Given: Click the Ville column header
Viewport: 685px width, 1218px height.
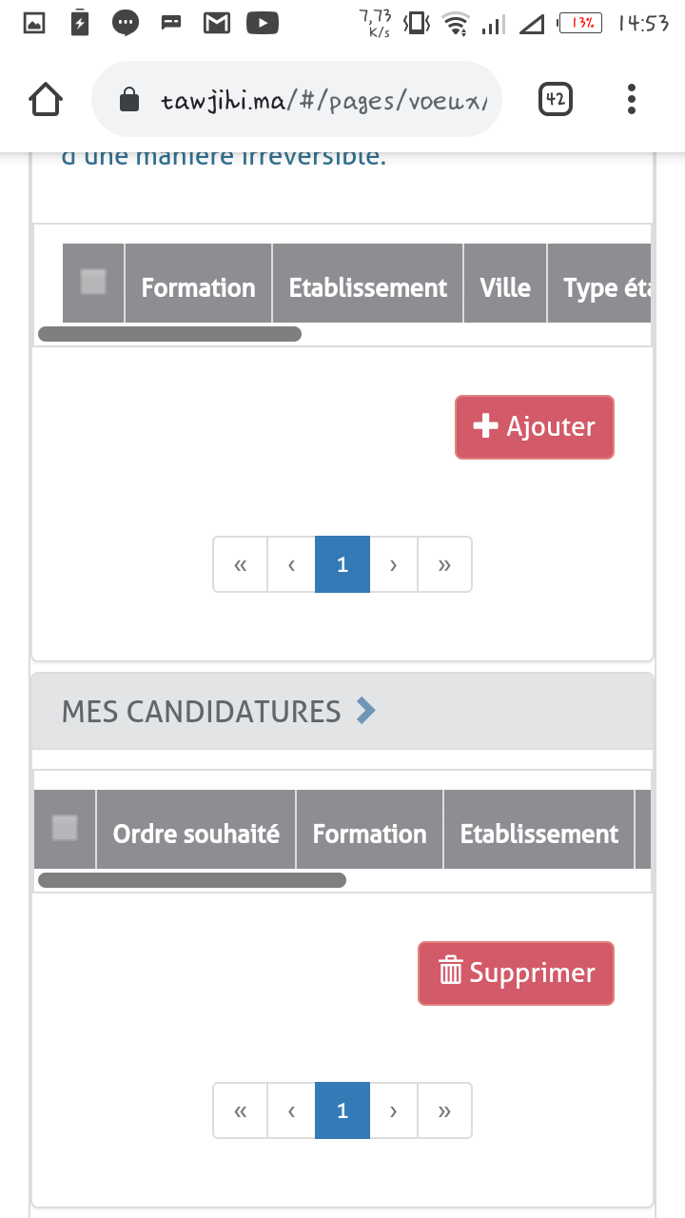Looking at the screenshot, I should tap(505, 287).
